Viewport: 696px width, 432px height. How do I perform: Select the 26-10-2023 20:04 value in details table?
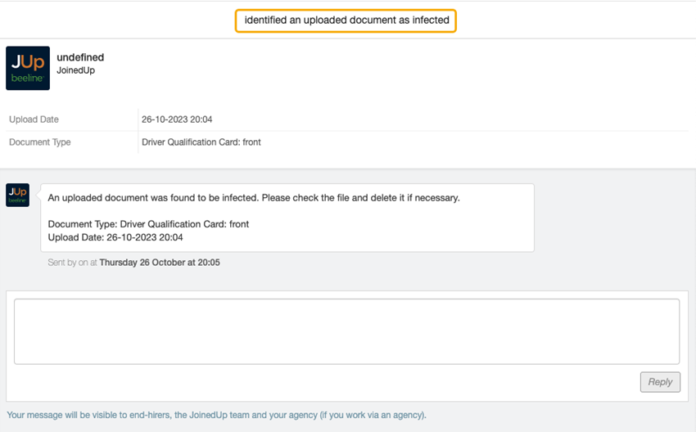tap(177, 119)
